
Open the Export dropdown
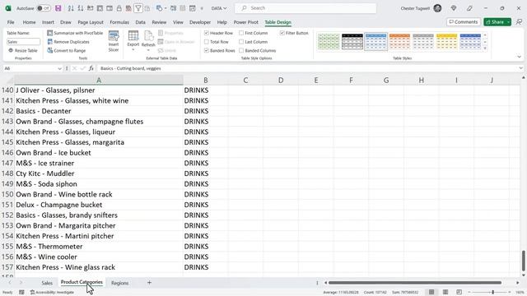(133, 49)
